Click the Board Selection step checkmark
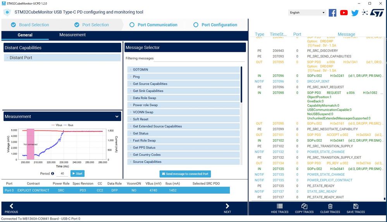 tap(13, 25)
